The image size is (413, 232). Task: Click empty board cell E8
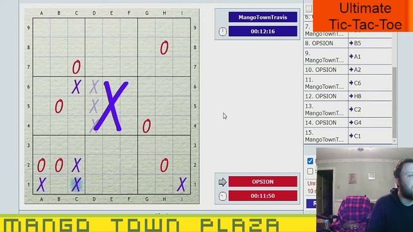(x=112, y=48)
